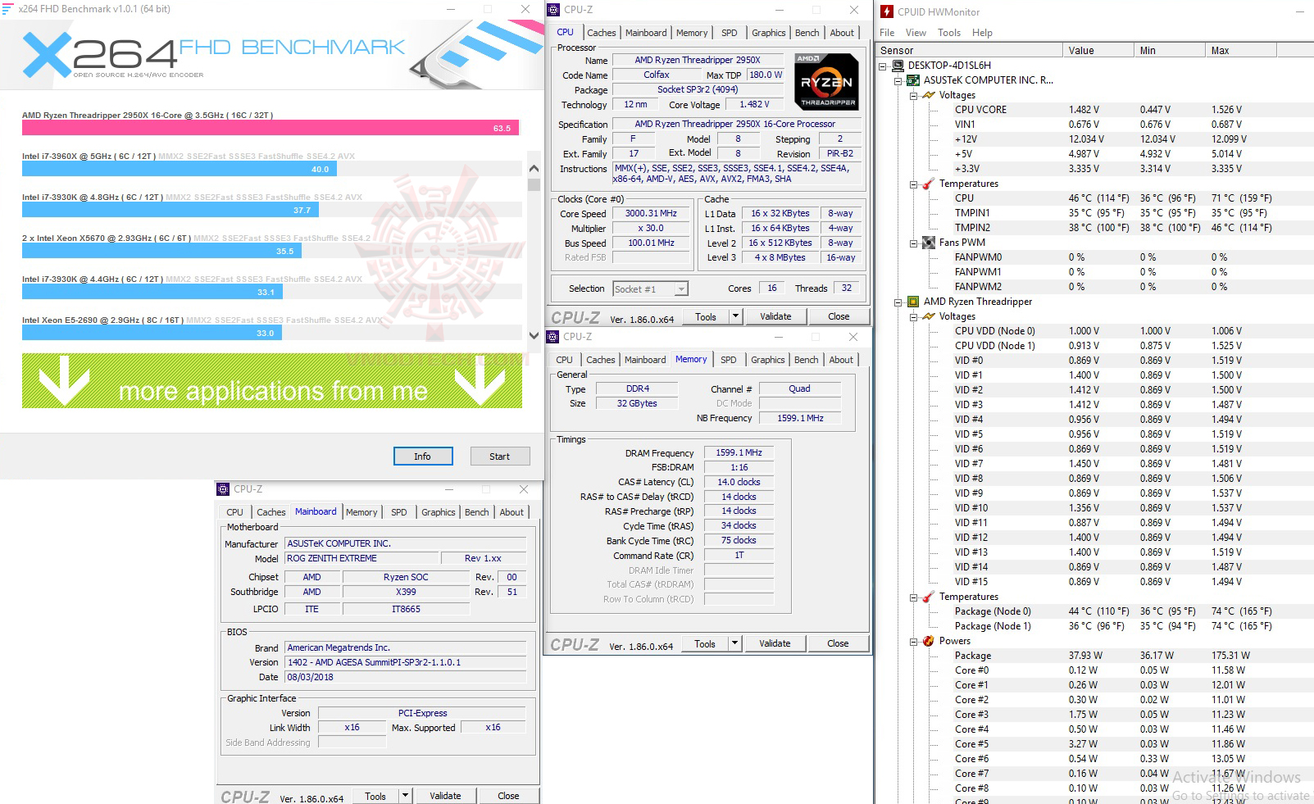Click the Tools button in the CPU-Z Memory window
Image resolution: width=1314 pixels, height=804 pixels.
705,643
